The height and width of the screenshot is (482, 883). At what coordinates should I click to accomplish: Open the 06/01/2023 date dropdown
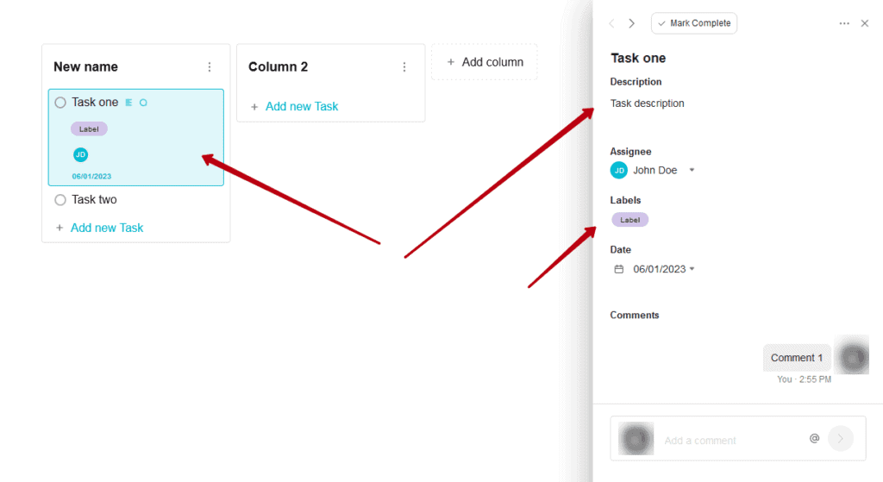click(692, 269)
